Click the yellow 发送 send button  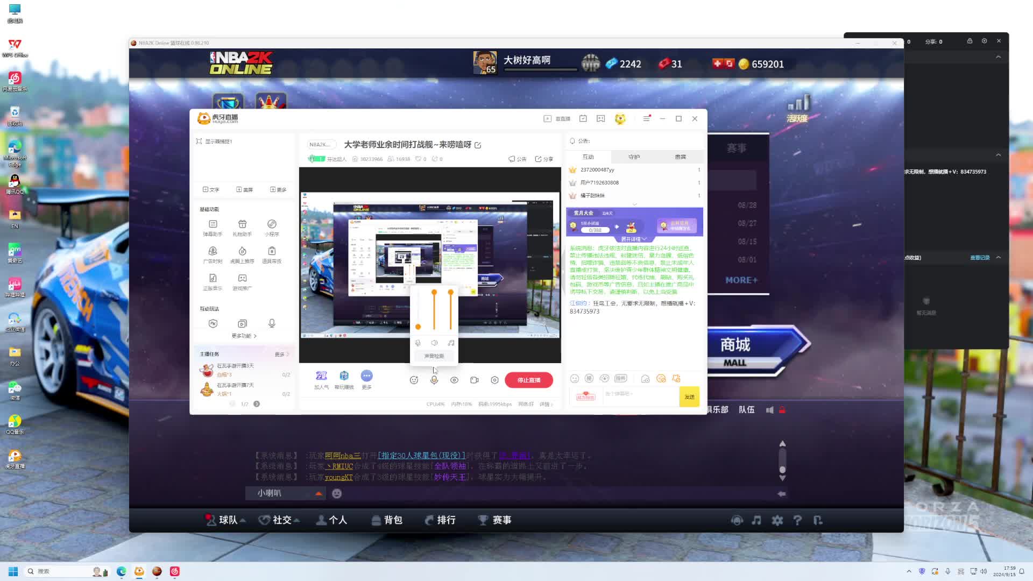coord(689,396)
